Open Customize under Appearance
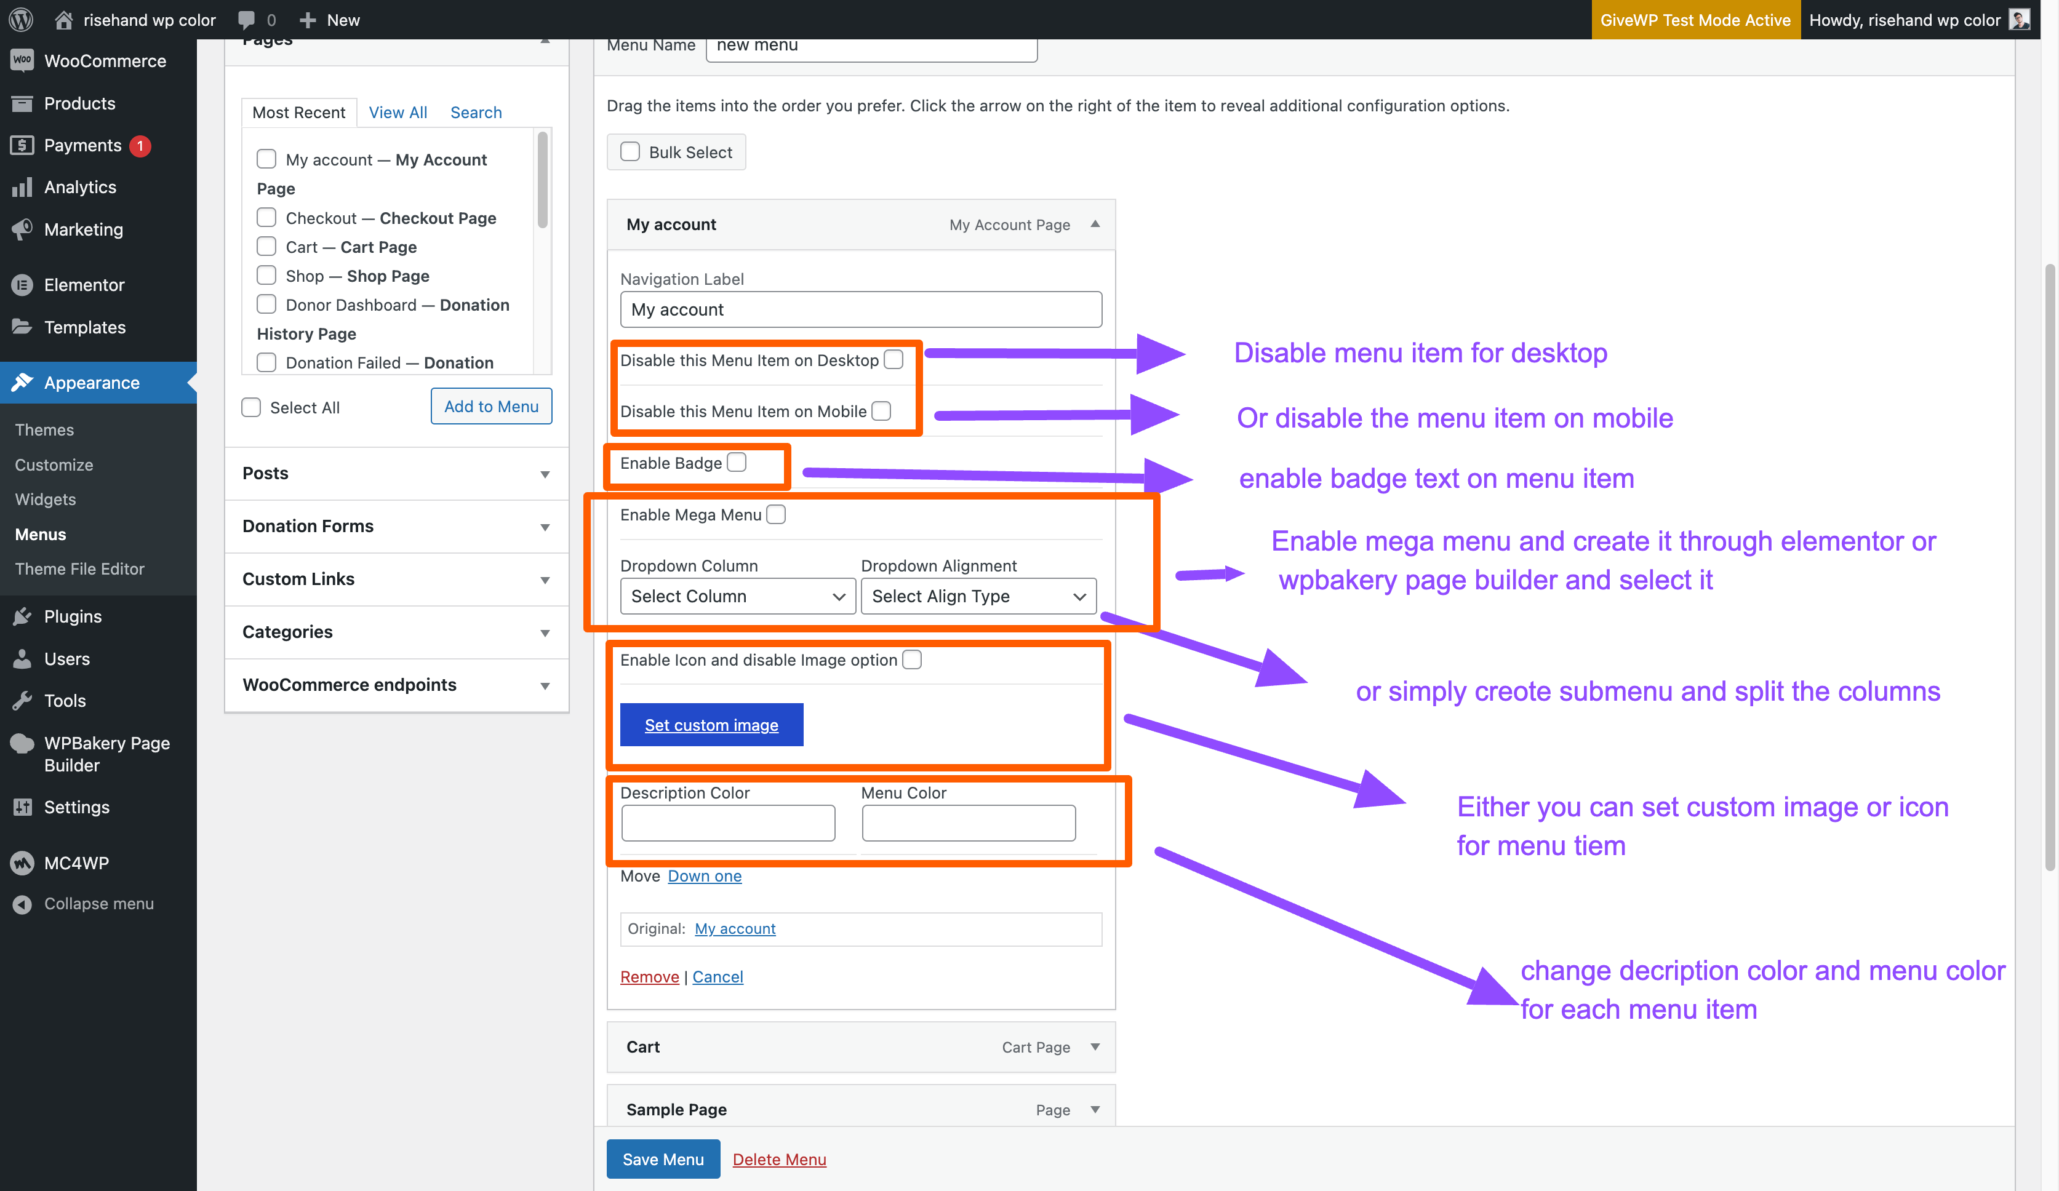2059x1191 pixels. tap(54, 465)
